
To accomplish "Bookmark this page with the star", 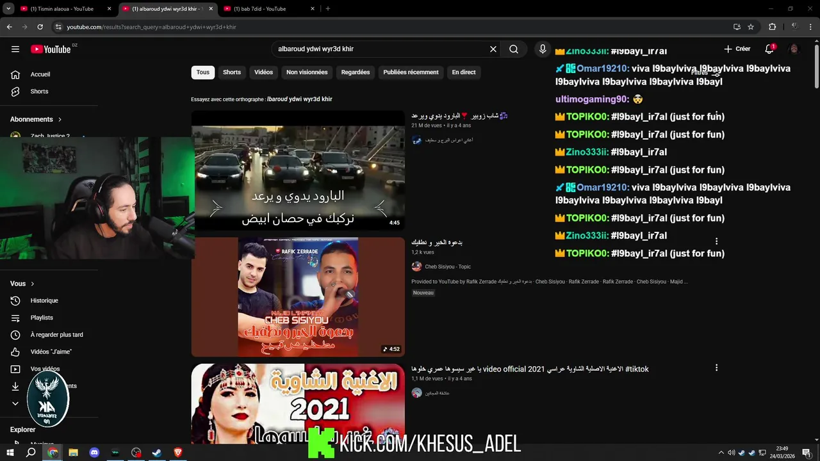I will [751, 27].
